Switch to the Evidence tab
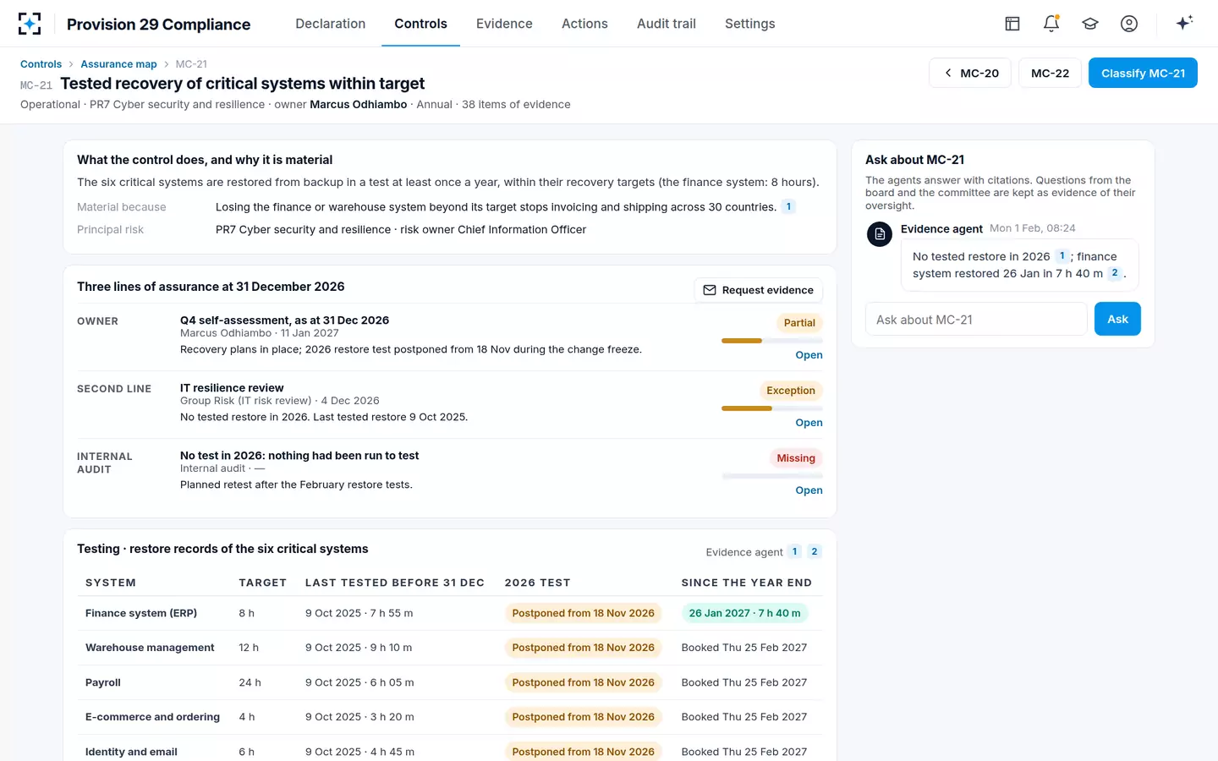The height and width of the screenshot is (761, 1218). (x=504, y=24)
